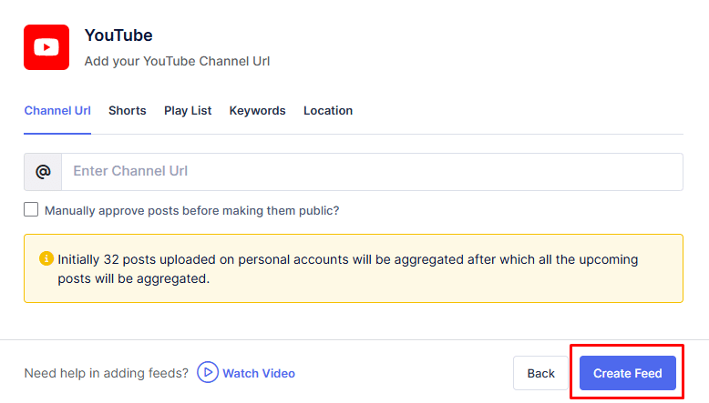
Task: Click the @ symbol icon beside the input
Action: [43, 172]
